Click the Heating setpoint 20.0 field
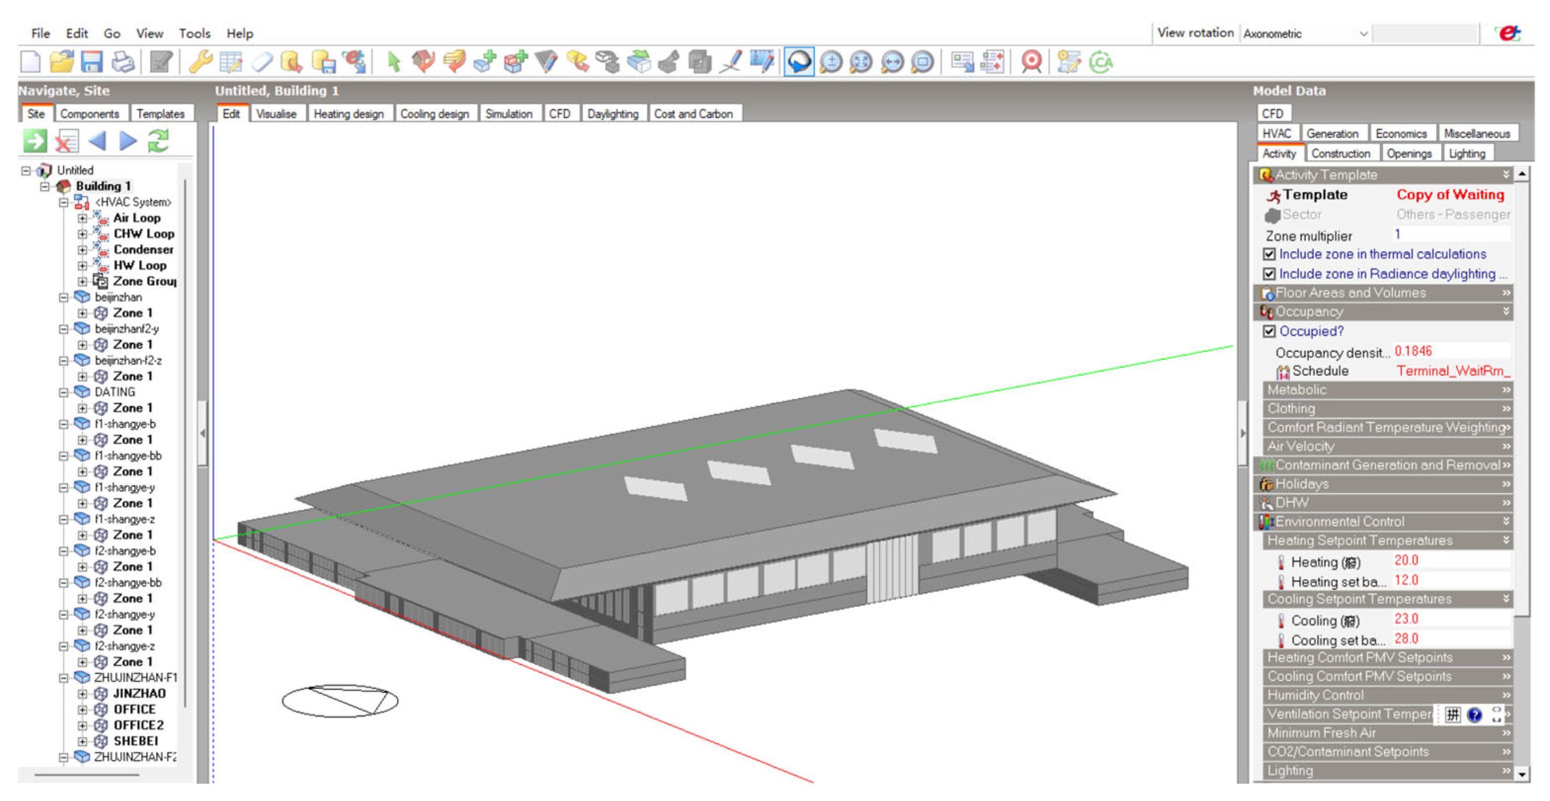The image size is (1550, 801). (x=1451, y=561)
